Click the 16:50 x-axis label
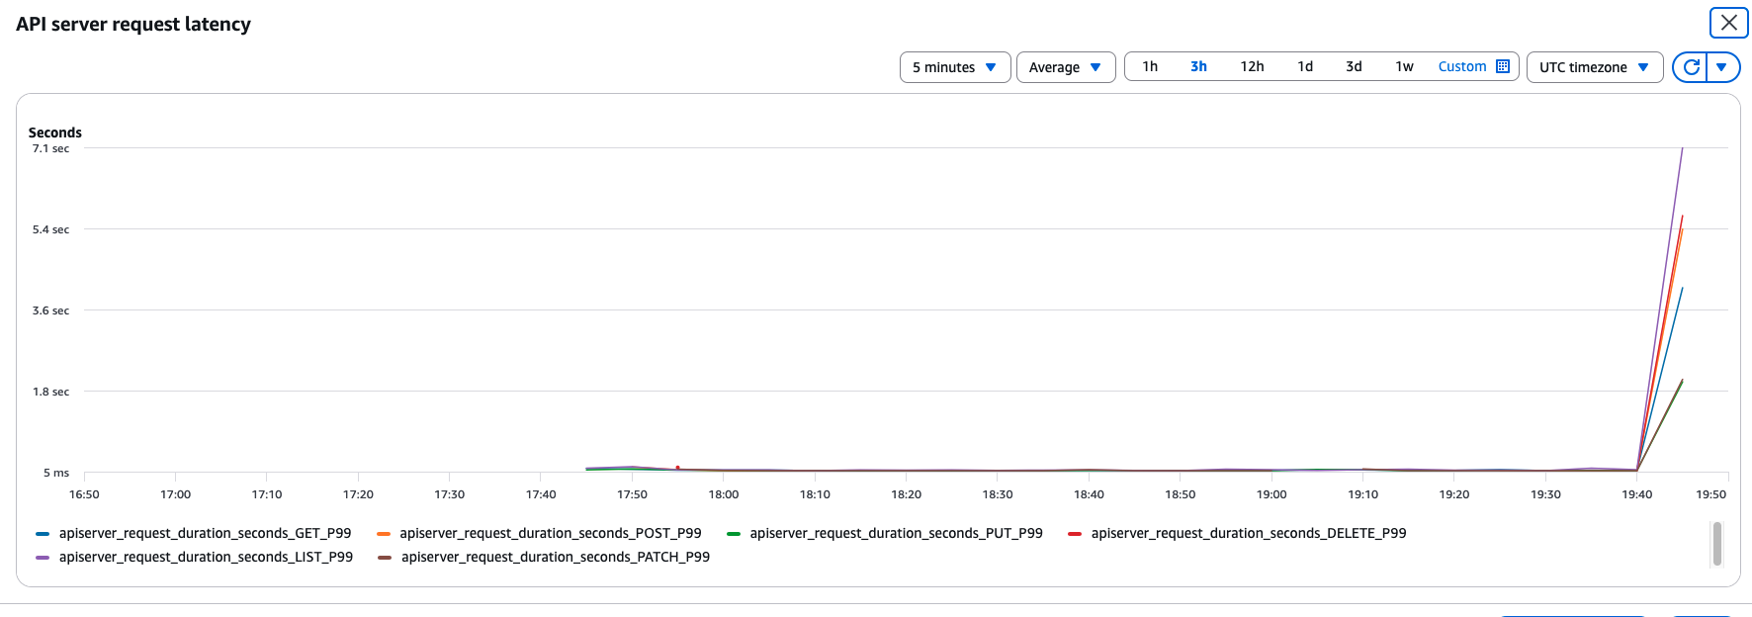1752x617 pixels. (84, 494)
